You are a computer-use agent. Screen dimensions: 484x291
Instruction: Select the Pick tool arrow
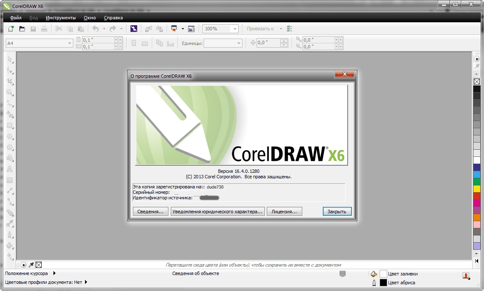pyautogui.click(x=10, y=59)
